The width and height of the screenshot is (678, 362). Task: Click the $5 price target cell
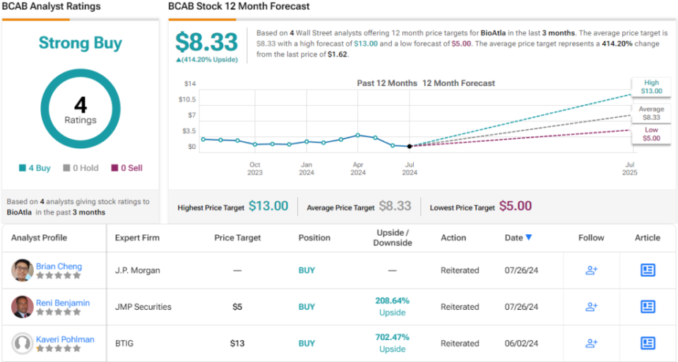[237, 307]
